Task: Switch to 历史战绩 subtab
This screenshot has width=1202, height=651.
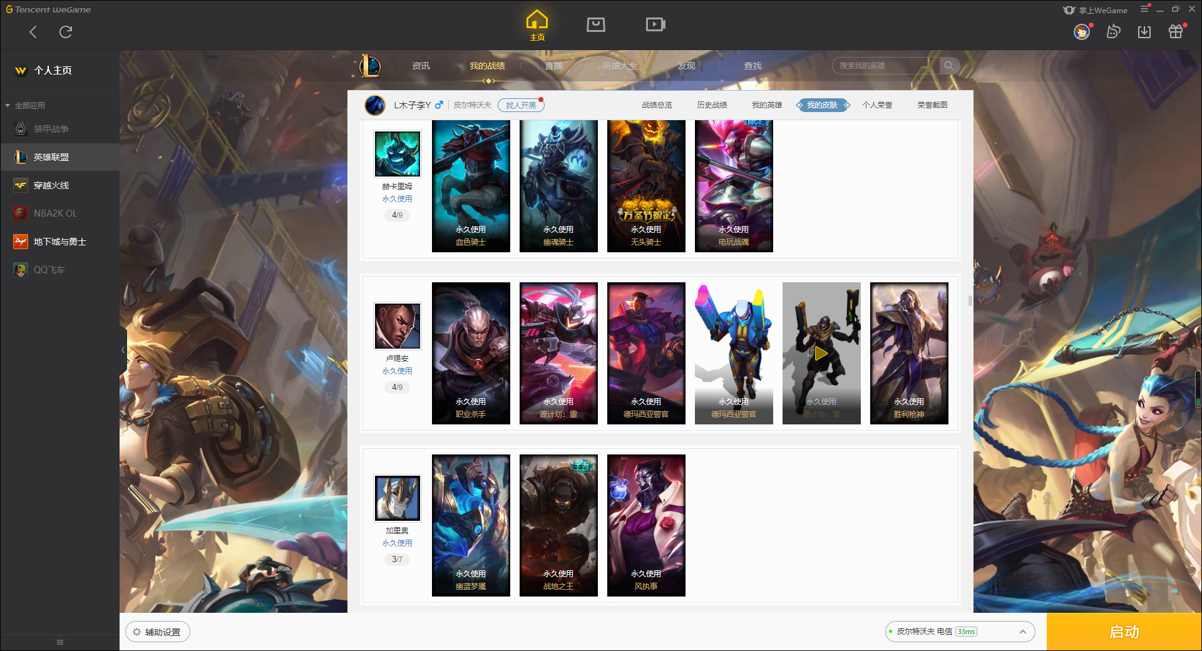Action: 712,105
